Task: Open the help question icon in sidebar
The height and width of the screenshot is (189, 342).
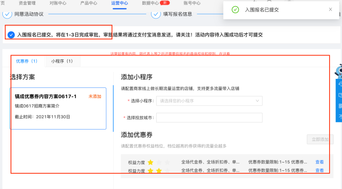Action: tap(340, 95)
